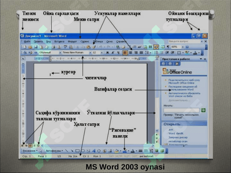The height and width of the screenshot is (173, 231).
Task: Click the Highlight color marker in formatting toolbar
Action: (187, 53)
